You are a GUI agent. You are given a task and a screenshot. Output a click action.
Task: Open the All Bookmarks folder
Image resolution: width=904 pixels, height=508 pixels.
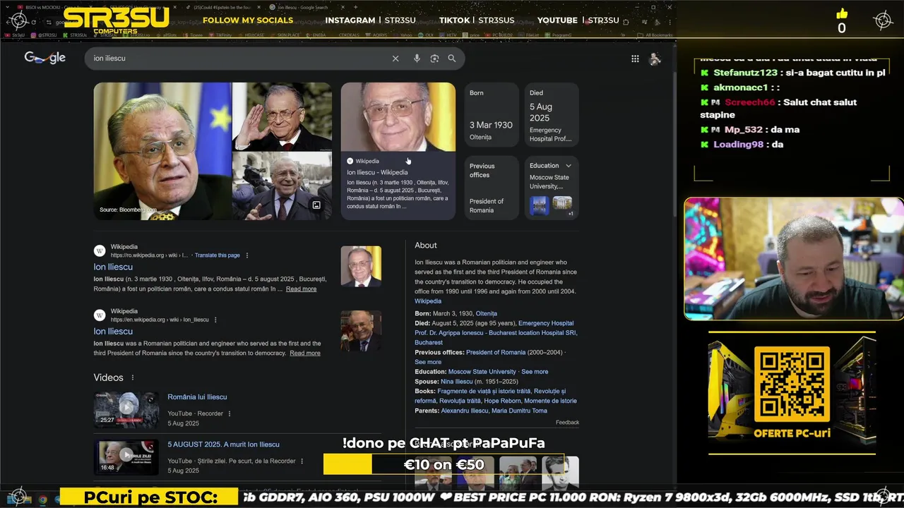(655, 35)
